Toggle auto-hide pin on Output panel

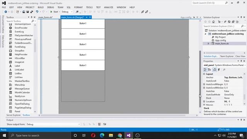[x=241, y=120]
